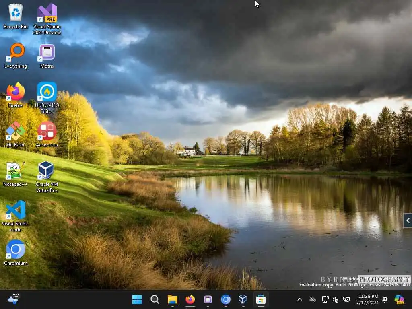The height and width of the screenshot is (309, 412).
Task: Click the muted volume tray icon
Action: coord(336,299)
